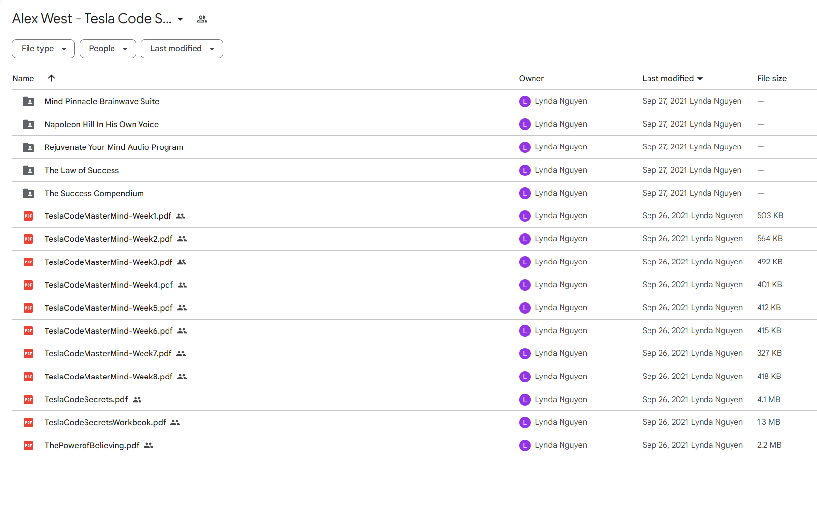This screenshot has height=524, width=817.
Task: Click the 1.3 MB file size value
Action: click(768, 422)
